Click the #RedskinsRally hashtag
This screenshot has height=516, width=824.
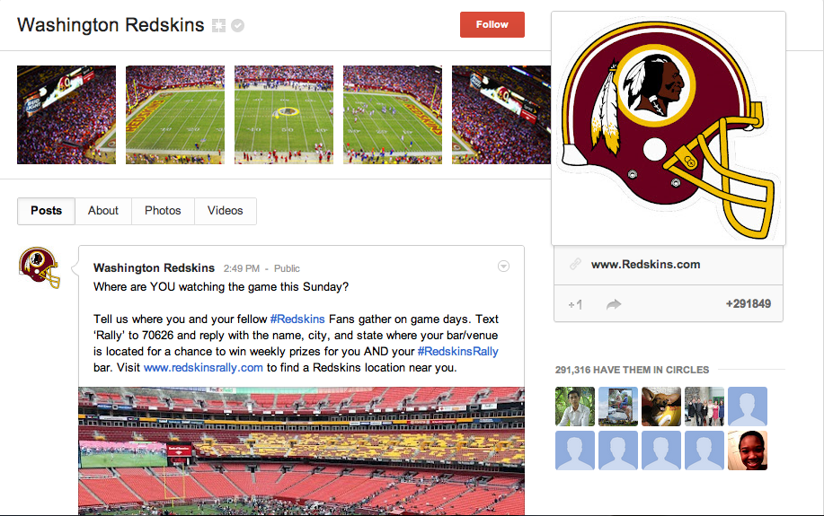(457, 351)
